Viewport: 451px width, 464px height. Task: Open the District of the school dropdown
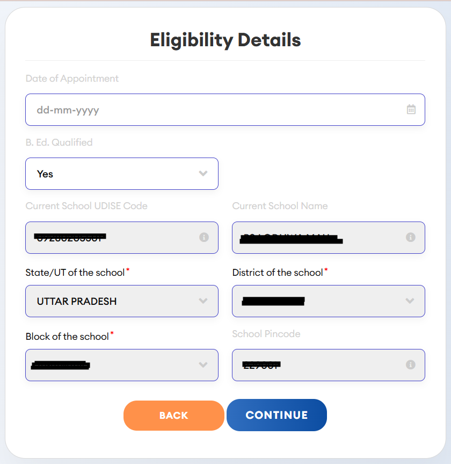pyautogui.click(x=328, y=301)
